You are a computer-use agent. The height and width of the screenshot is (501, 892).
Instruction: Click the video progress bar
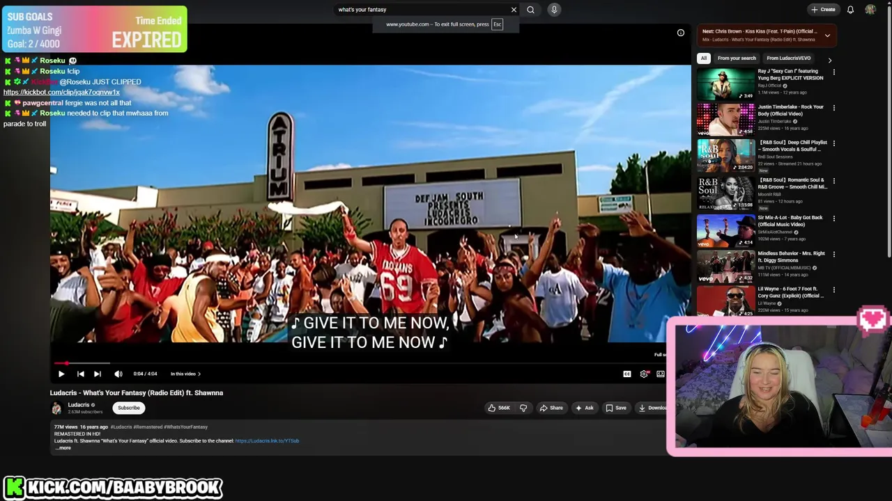coord(360,363)
